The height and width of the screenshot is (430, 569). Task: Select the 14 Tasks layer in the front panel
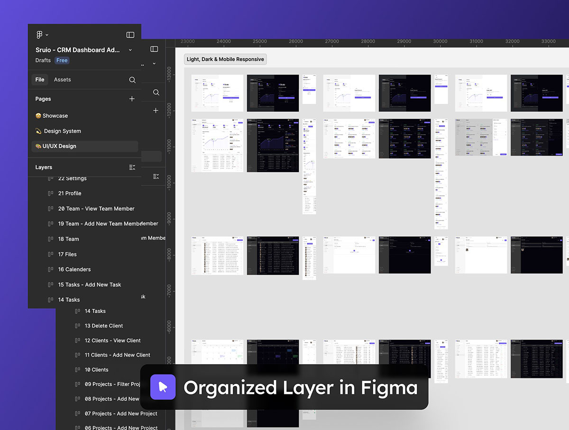pos(69,300)
